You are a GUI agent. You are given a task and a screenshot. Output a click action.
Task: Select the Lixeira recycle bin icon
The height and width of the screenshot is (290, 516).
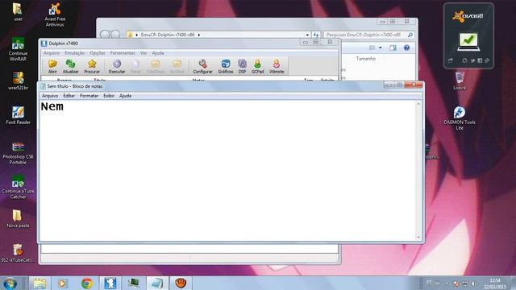pos(460,81)
